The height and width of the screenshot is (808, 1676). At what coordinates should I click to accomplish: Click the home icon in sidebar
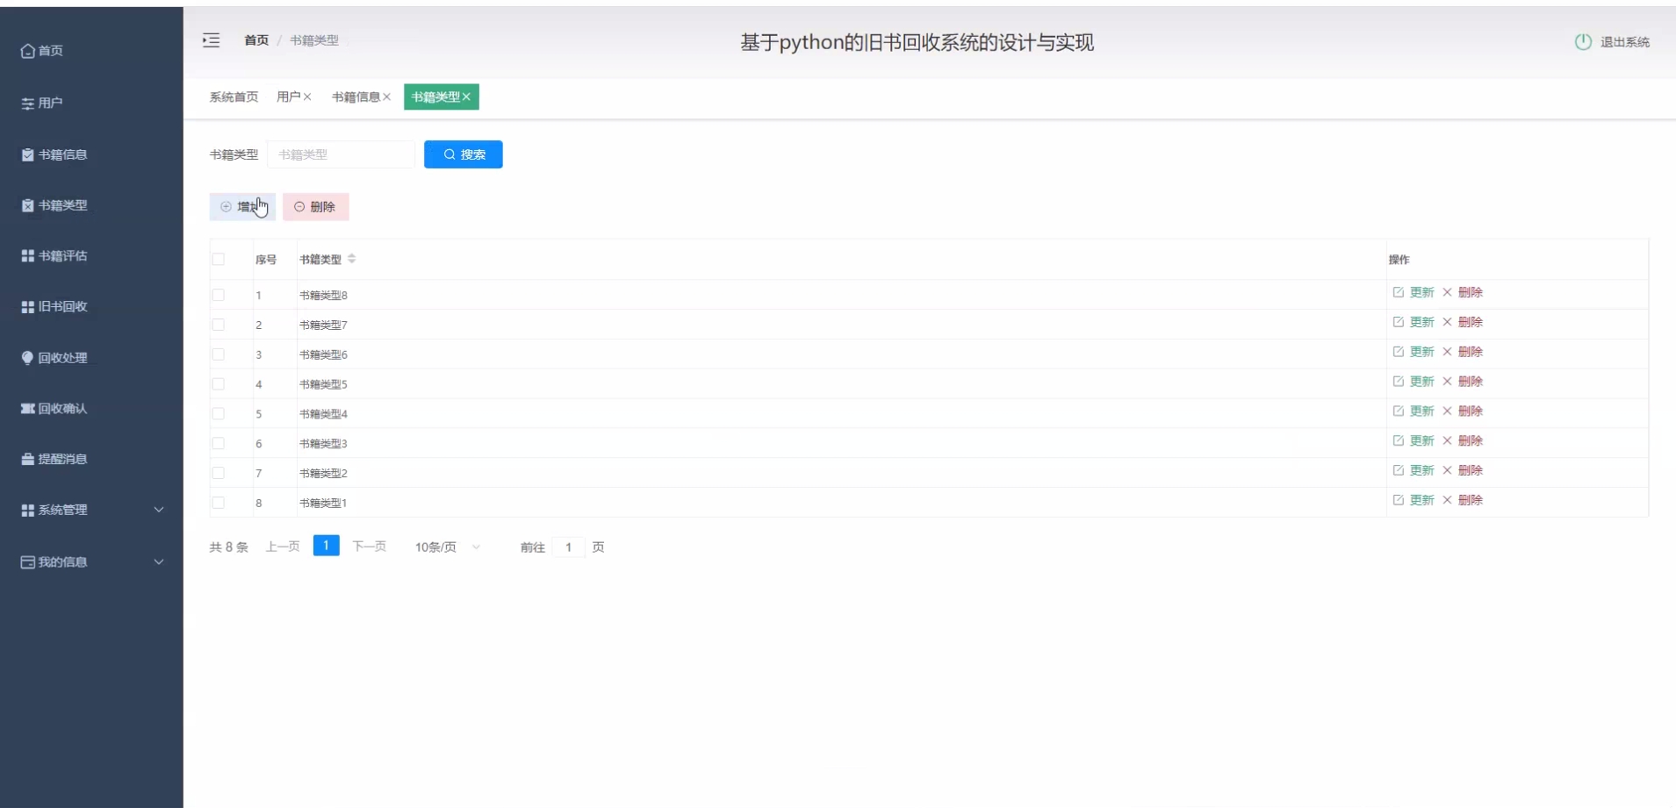27,51
